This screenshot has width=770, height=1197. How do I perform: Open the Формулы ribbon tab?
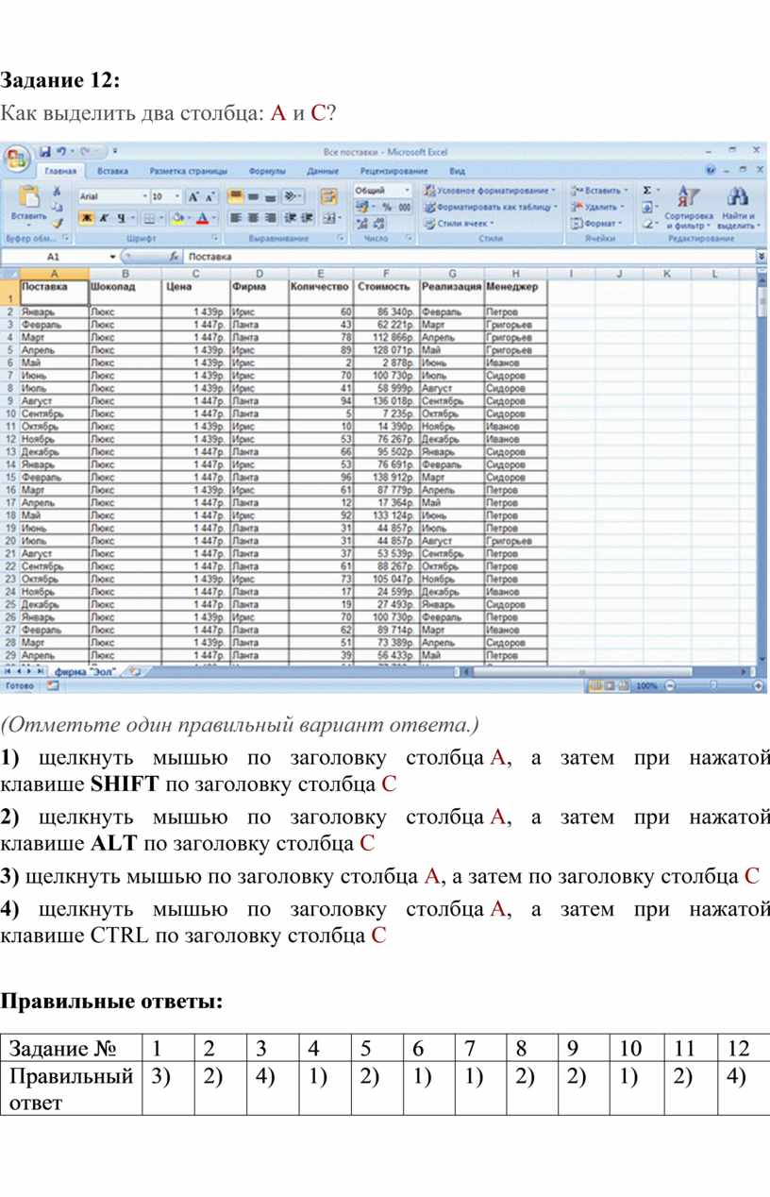(267, 171)
